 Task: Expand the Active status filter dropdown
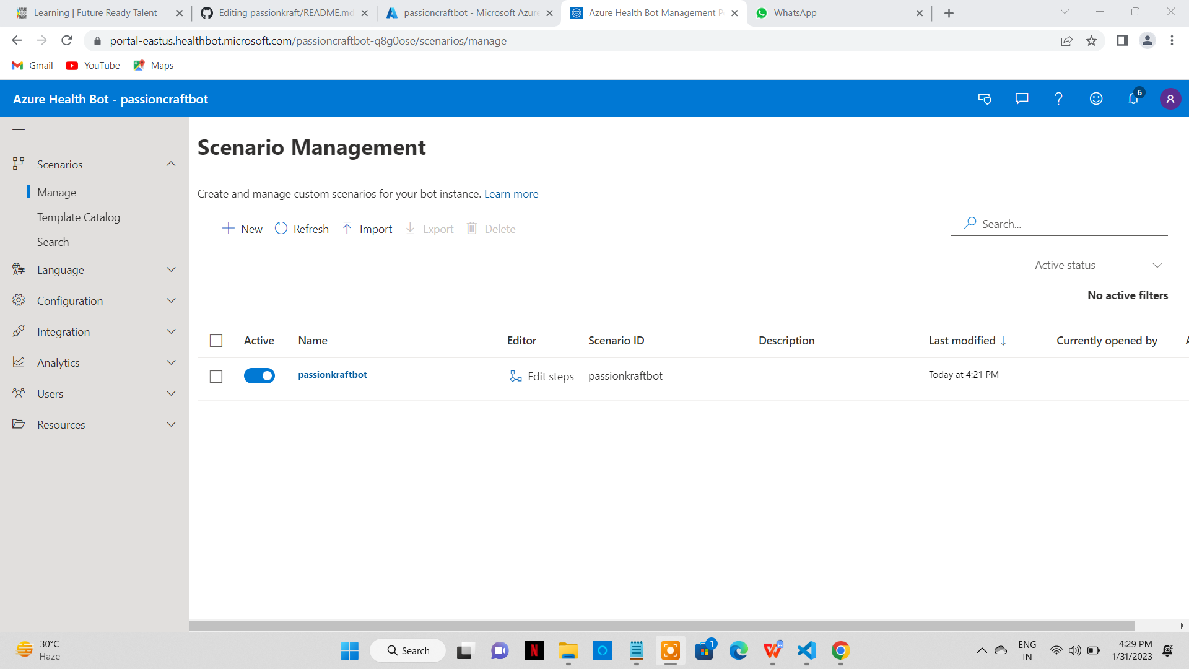coord(1157,265)
